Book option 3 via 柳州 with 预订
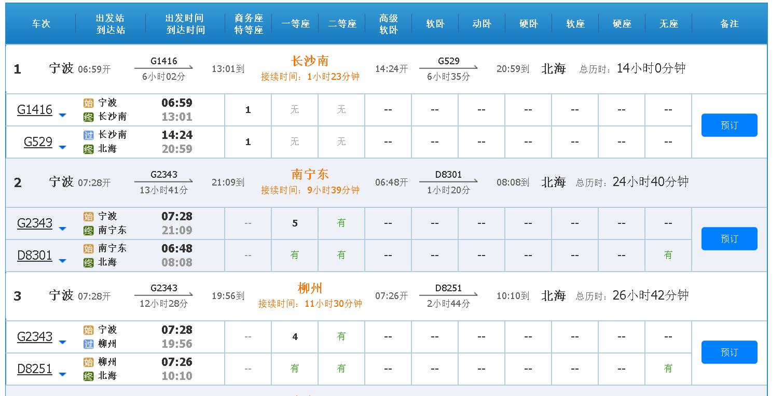 (729, 352)
